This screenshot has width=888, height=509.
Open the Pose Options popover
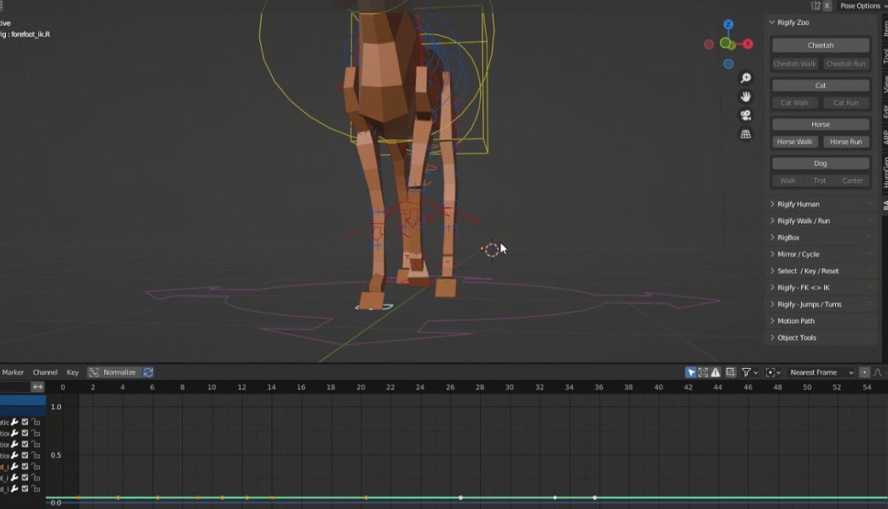click(860, 6)
